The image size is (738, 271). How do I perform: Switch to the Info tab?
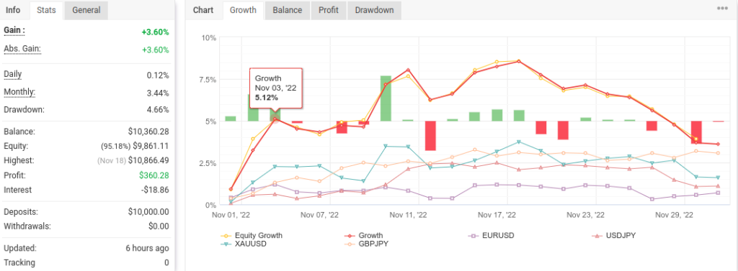[13, 10]
